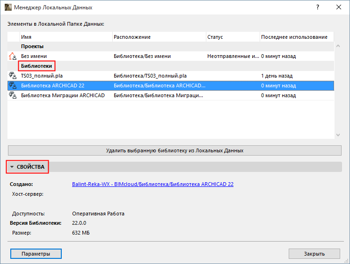
Task: Click Удалить выбранную библиотеку из Локальных Данных
Action: 175,150
